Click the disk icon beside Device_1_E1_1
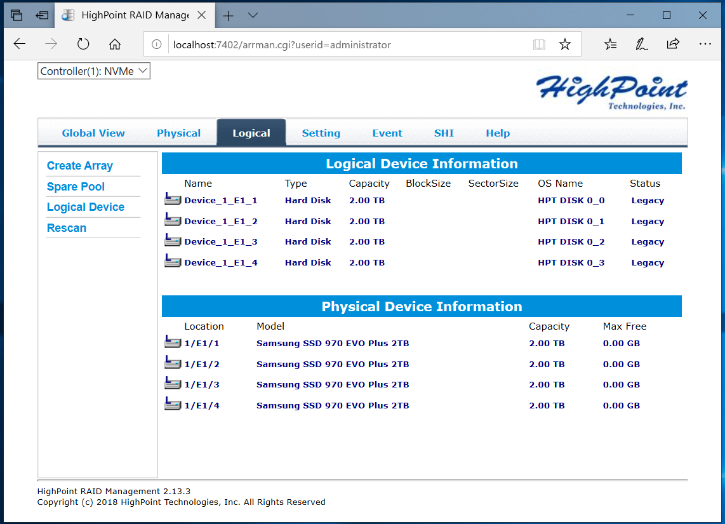 click(172, 200)
